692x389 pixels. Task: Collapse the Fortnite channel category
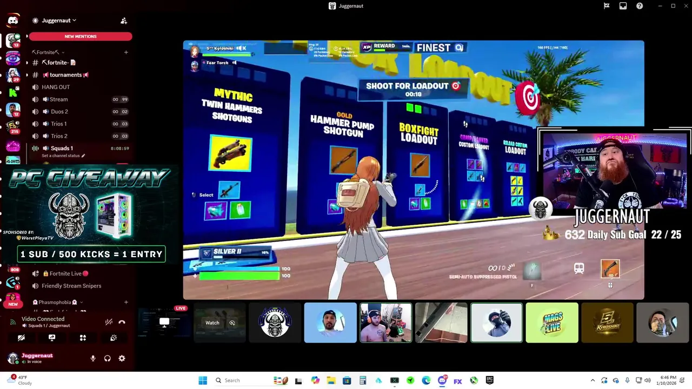48,52
